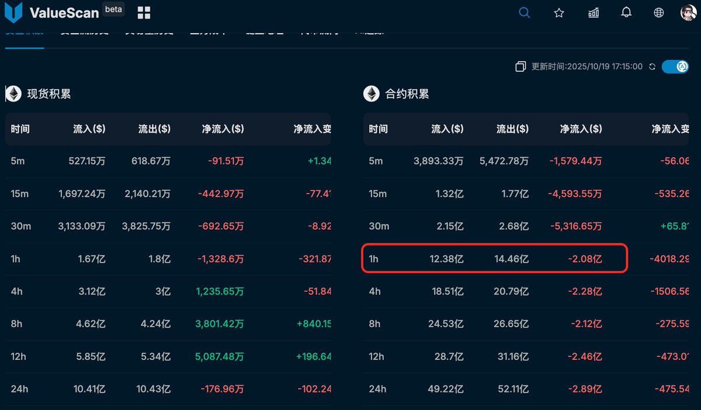Refresh data with the refresh icon
Screen dimensions: 701x410
coord(651,66)
